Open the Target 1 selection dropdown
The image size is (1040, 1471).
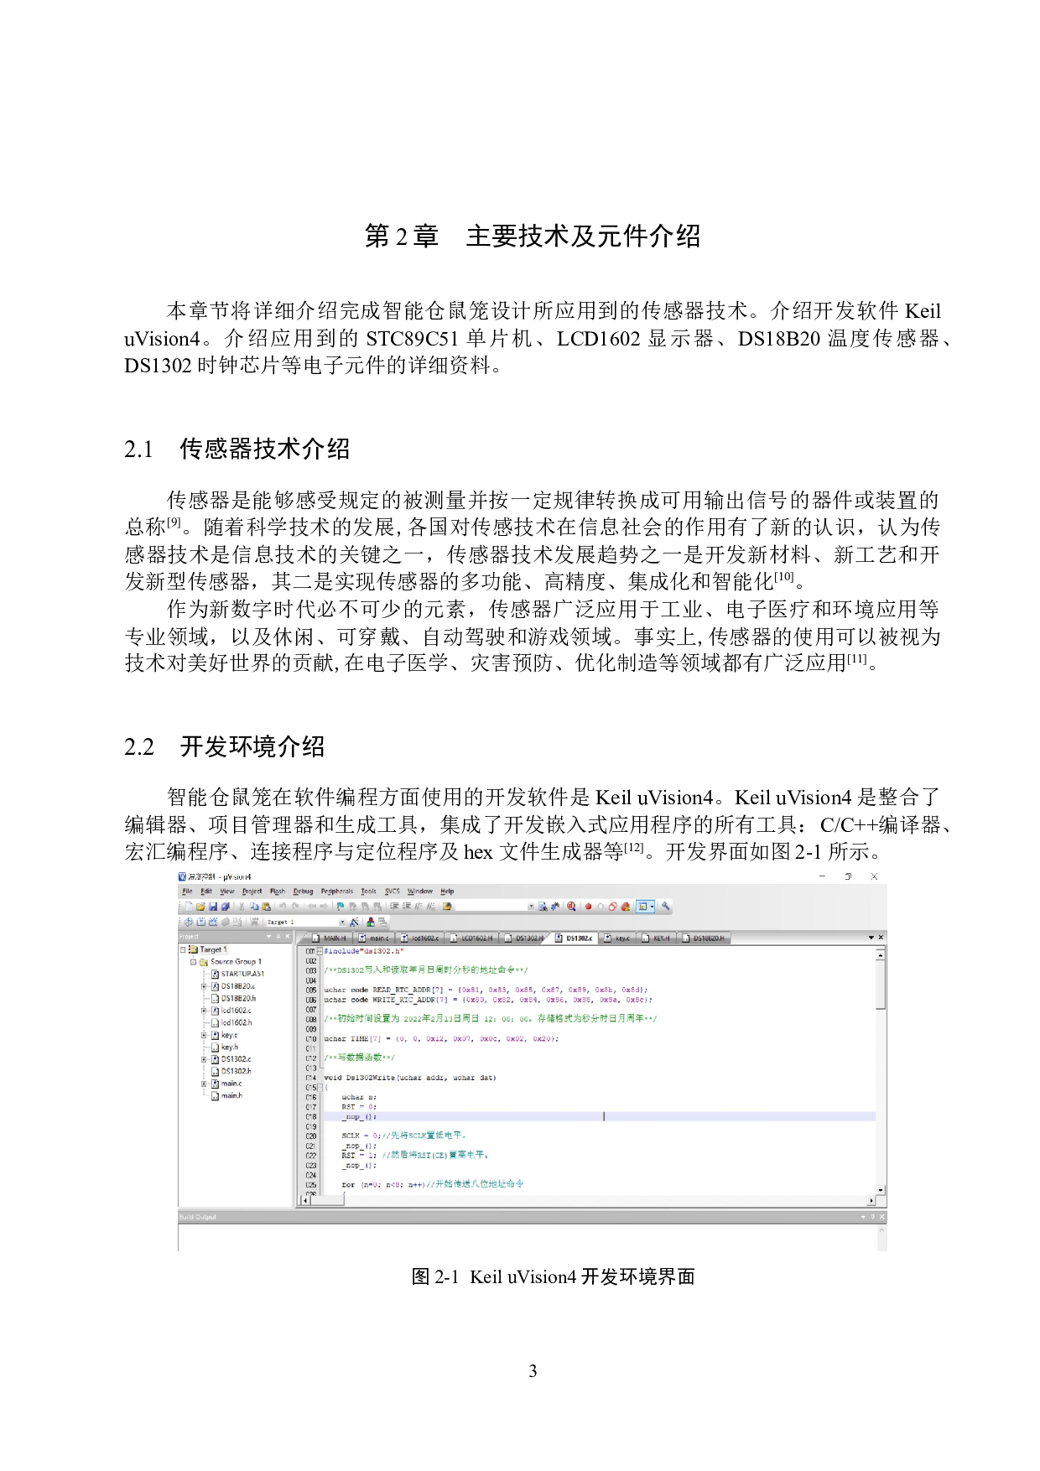pyautogui.click(x=342, y=922)
